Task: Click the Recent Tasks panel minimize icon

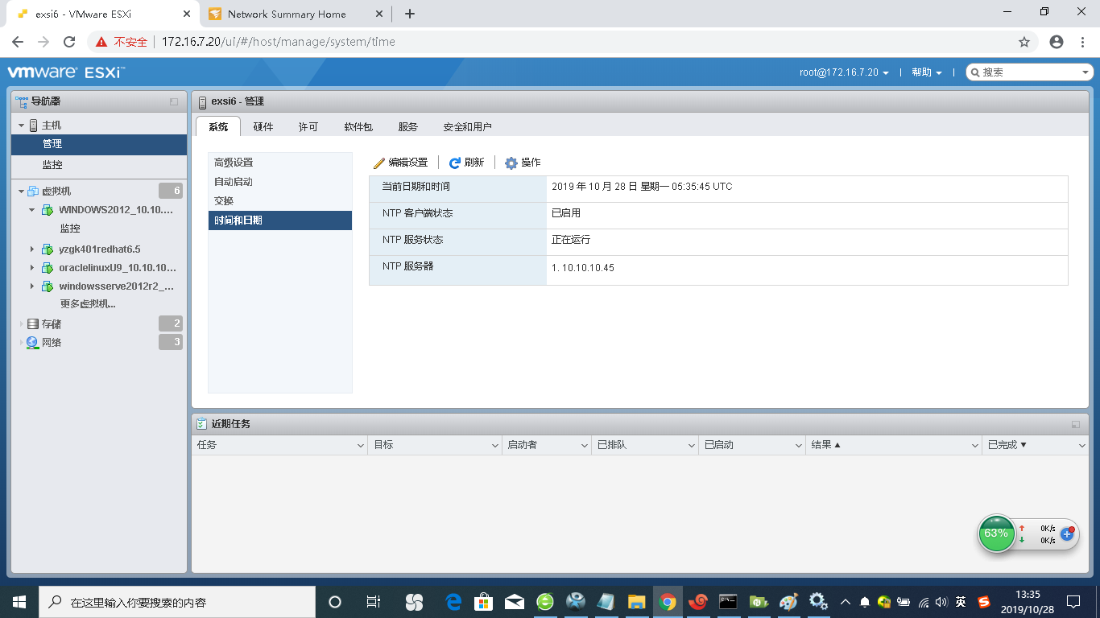Action: pos(1076,424)
